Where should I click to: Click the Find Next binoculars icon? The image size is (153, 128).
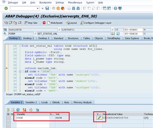78,8
